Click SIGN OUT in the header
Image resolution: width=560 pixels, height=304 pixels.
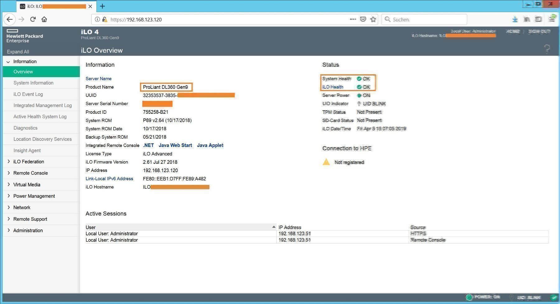click(x=539, y=31)
